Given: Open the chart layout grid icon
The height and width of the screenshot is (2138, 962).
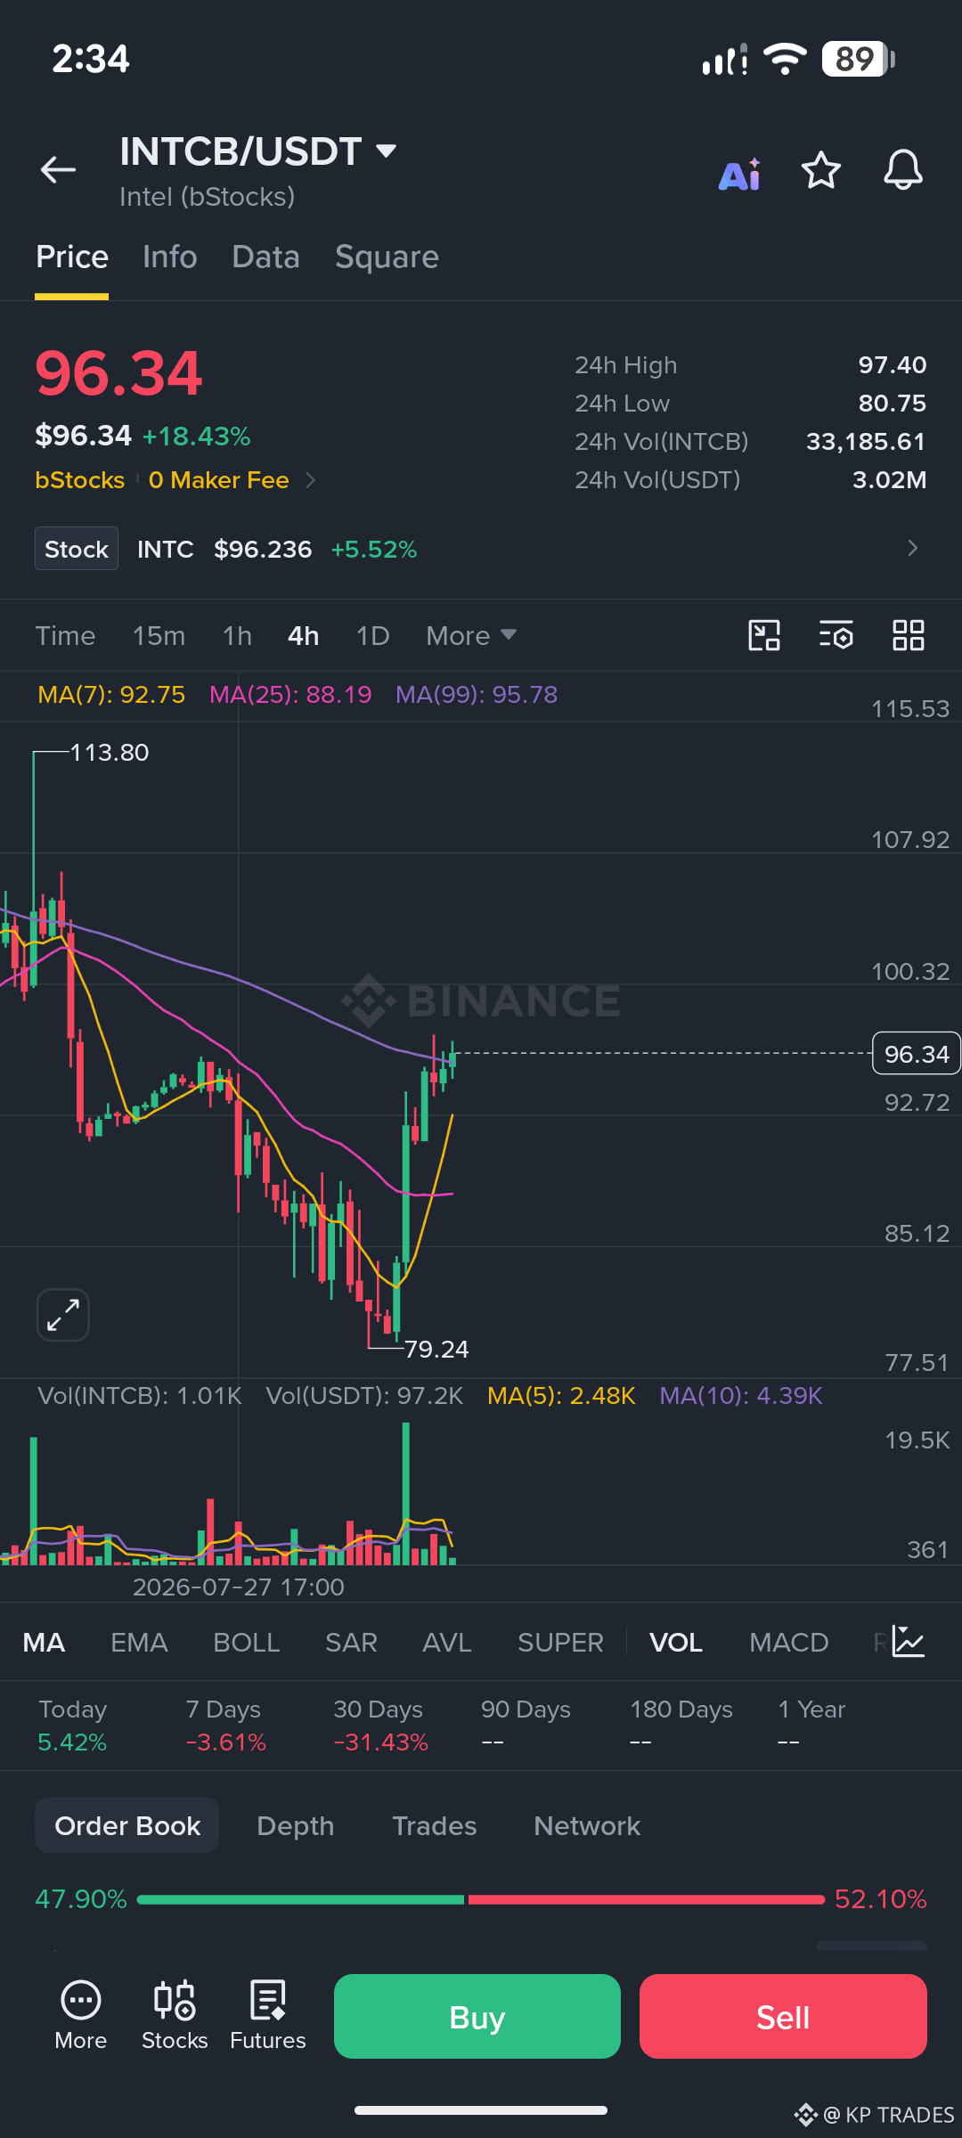Looking at the screenshot, I should tap(909, 635).
